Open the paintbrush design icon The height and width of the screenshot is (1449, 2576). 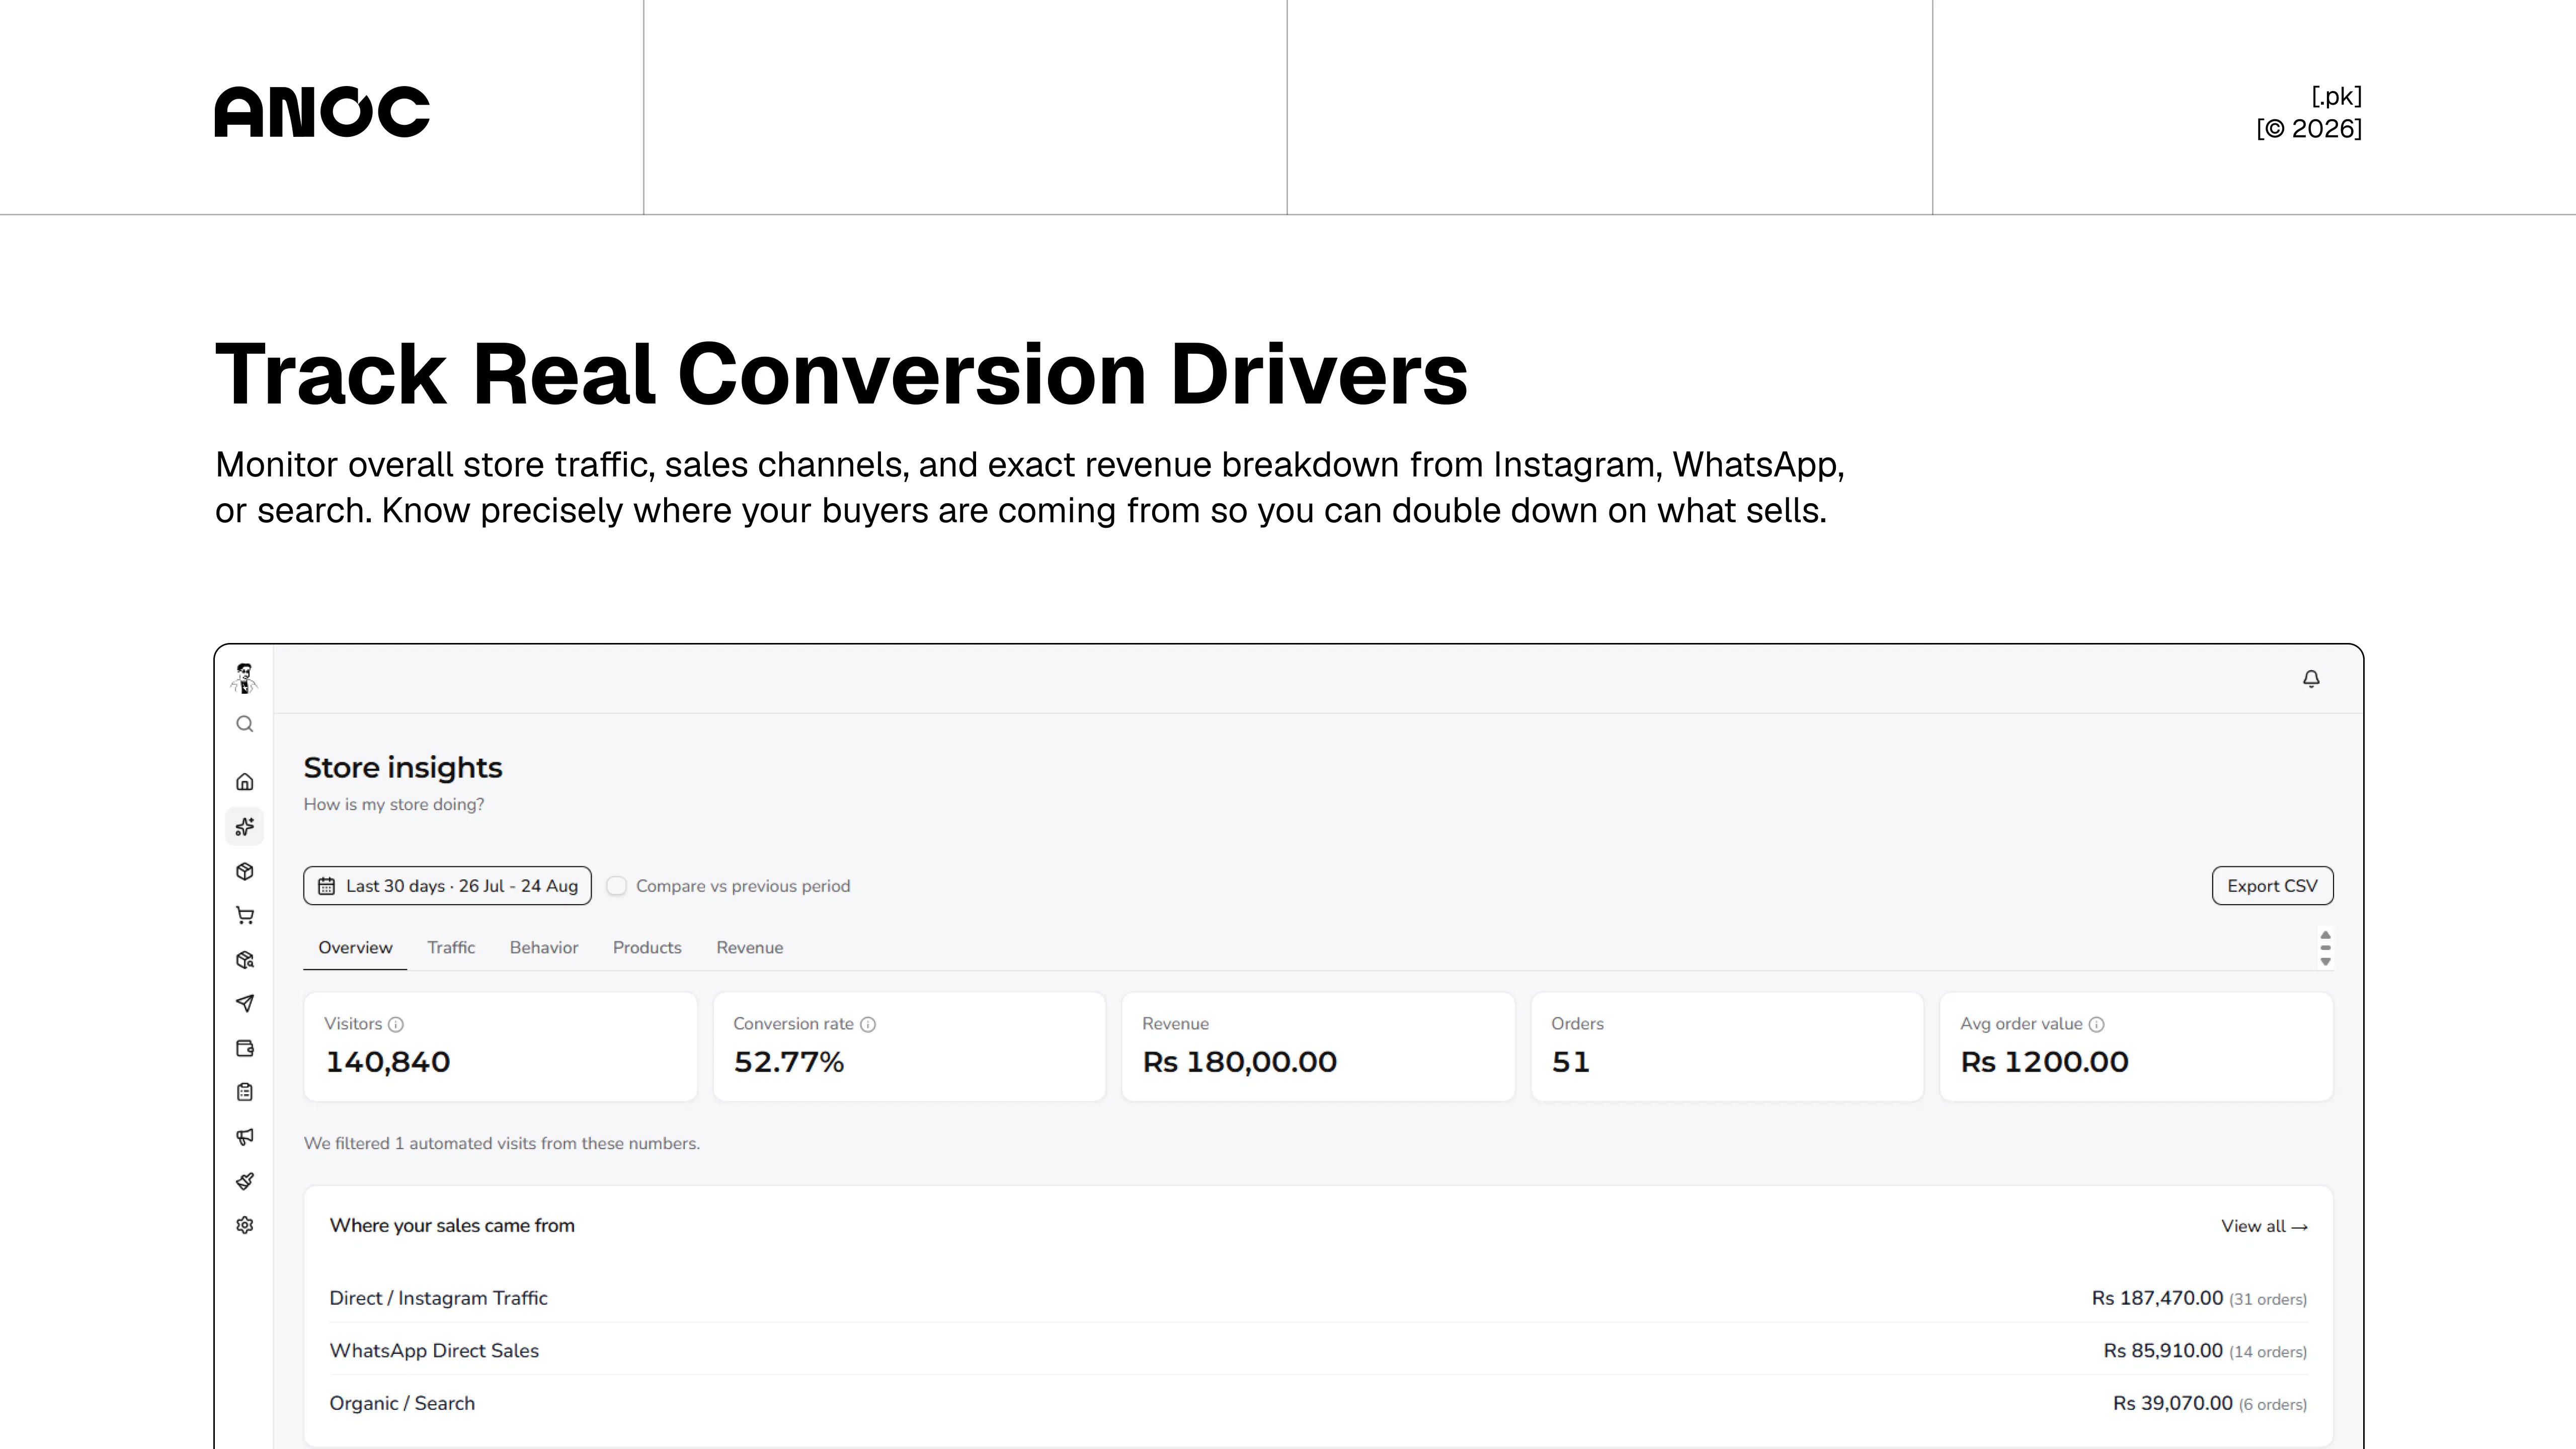pyautogui.click(x=245, y=1181)
